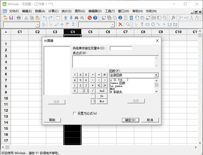
Task: Open the 工具(T) menu
Action: click(x=110, y=11)
